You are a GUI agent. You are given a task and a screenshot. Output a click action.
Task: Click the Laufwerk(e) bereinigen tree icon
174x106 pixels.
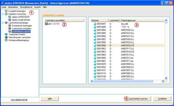6,23
